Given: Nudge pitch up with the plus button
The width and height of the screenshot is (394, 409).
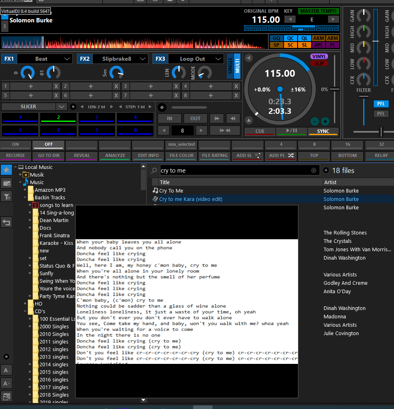Looking at the screenshot, I should [x=325, y=121].
